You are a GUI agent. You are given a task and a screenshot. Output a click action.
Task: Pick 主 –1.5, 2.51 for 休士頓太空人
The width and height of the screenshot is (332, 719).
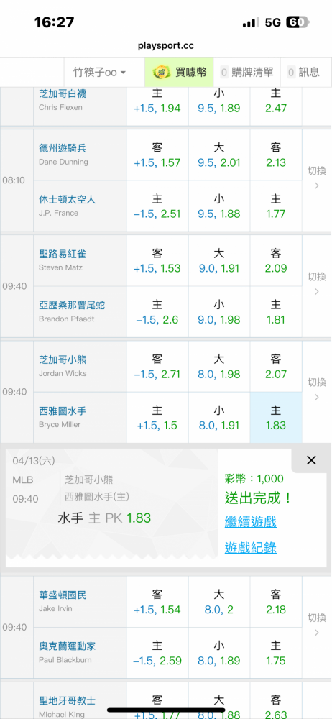click(157, 206)
